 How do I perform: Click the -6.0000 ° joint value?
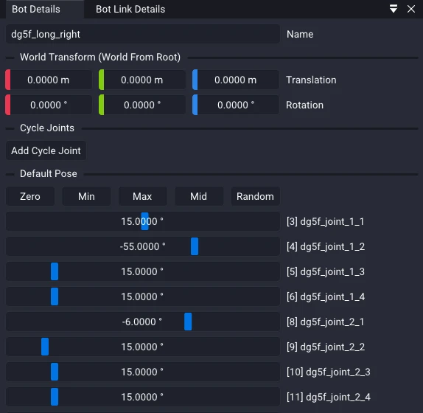[142, 322]
